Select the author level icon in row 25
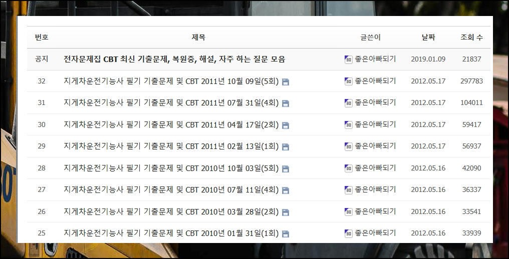 click(348, 233)
